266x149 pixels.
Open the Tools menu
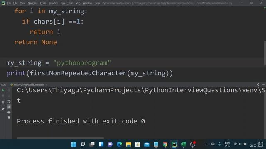point(70,3)
